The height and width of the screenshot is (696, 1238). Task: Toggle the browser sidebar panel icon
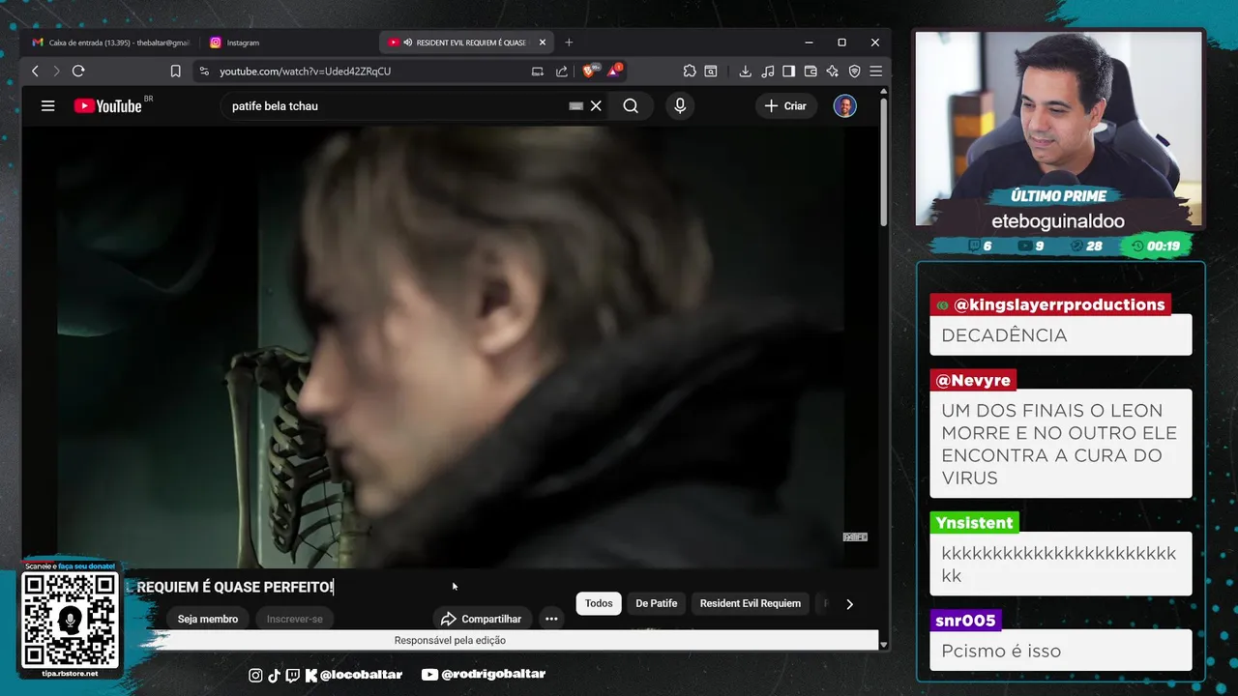pyautogui.click(x=789, y=71)
